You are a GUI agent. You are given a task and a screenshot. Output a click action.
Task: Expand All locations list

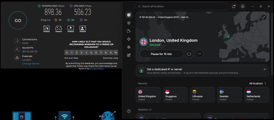click(x=258, y=84)
